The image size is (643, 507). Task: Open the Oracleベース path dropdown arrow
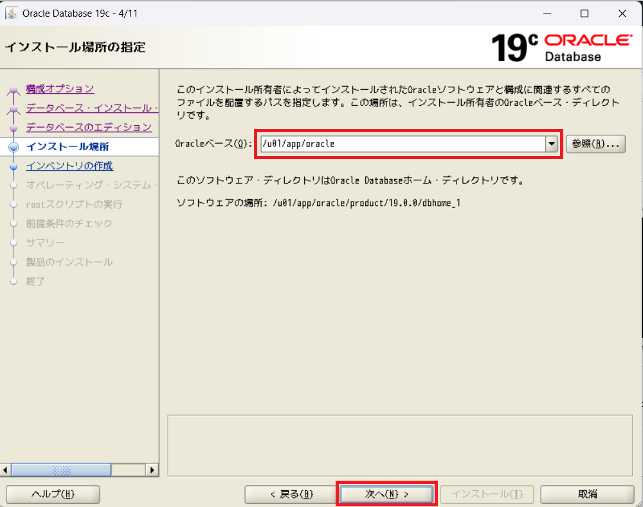[552, 144]
